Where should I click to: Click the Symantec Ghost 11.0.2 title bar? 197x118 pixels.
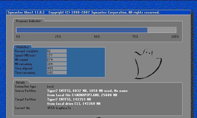click(98, 12)
